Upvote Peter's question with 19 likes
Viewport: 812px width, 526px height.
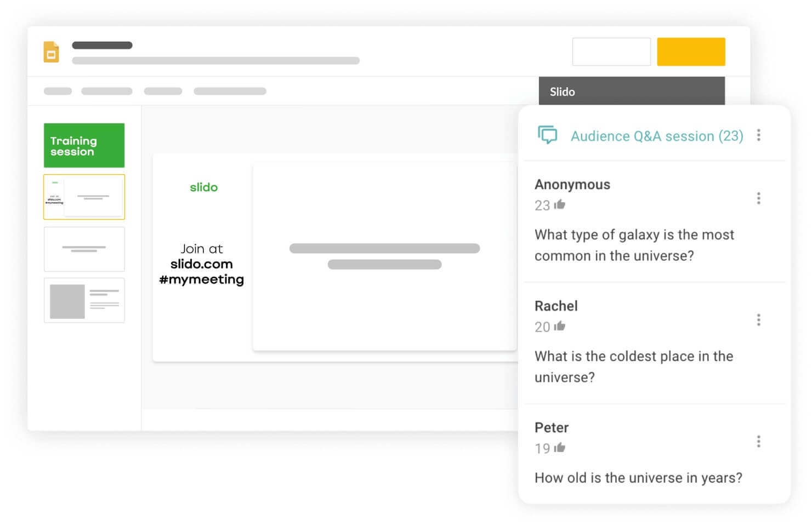(x=559, y=448)
